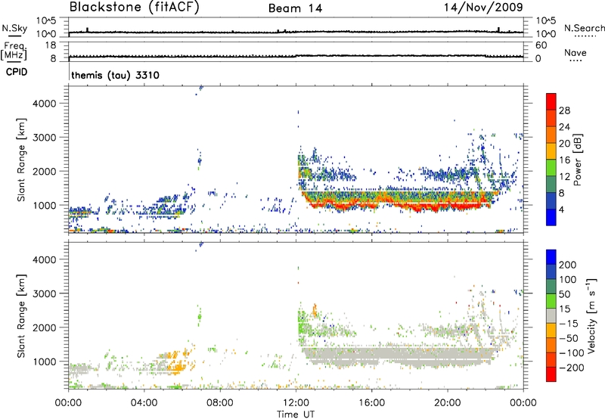Click the '60' Nave axis tick
605x419 pixels.
(541, 45)
